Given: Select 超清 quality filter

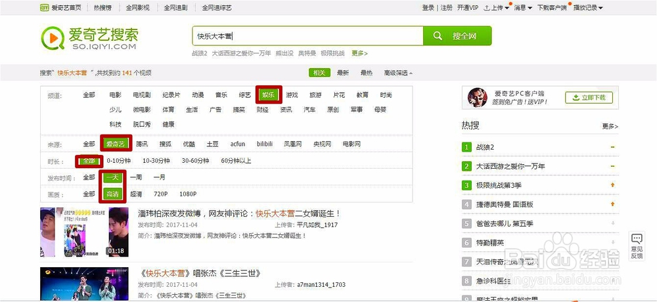Looking at the screenshot, I should [x=136, y=194].
